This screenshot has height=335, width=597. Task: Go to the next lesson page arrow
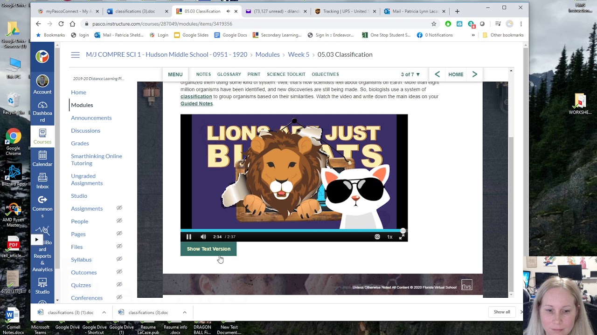click(x=475, y=74)
